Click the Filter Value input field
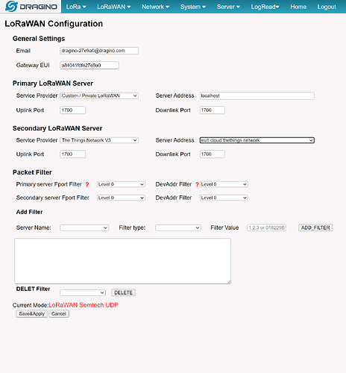 click(x=266, y=228)
